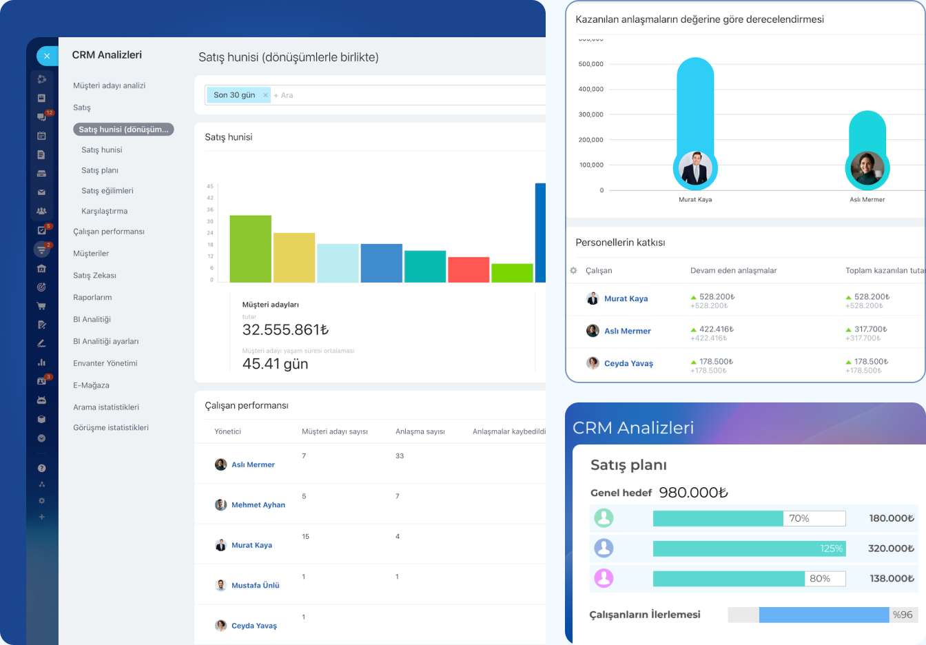Open Ceyda Yavaş's link in Personellerin katkısı
This screenshot has height=645, width=926.
tap(628, 364)
